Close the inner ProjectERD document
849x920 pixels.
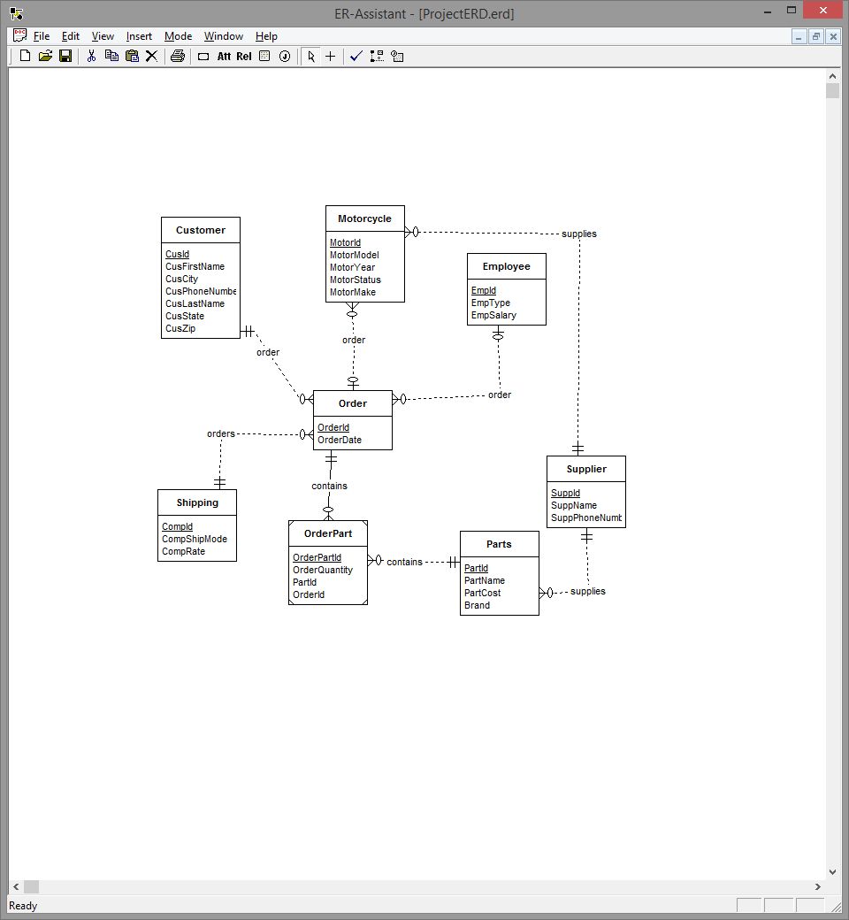tap(833, 36)
